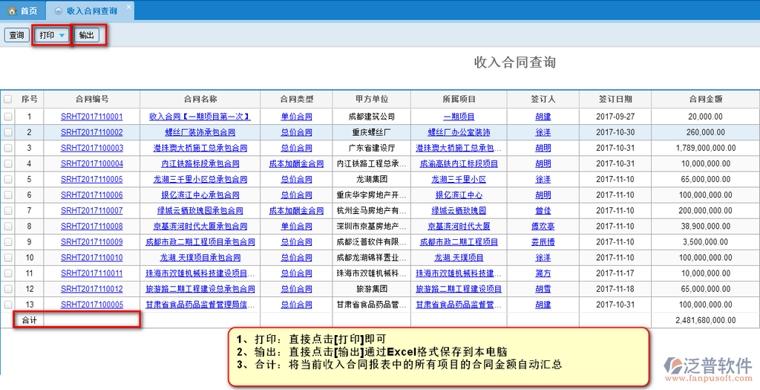The image size is (760, 390).
Task: Click the home icon on 首页 tab
Action: [x=12, y=11]
